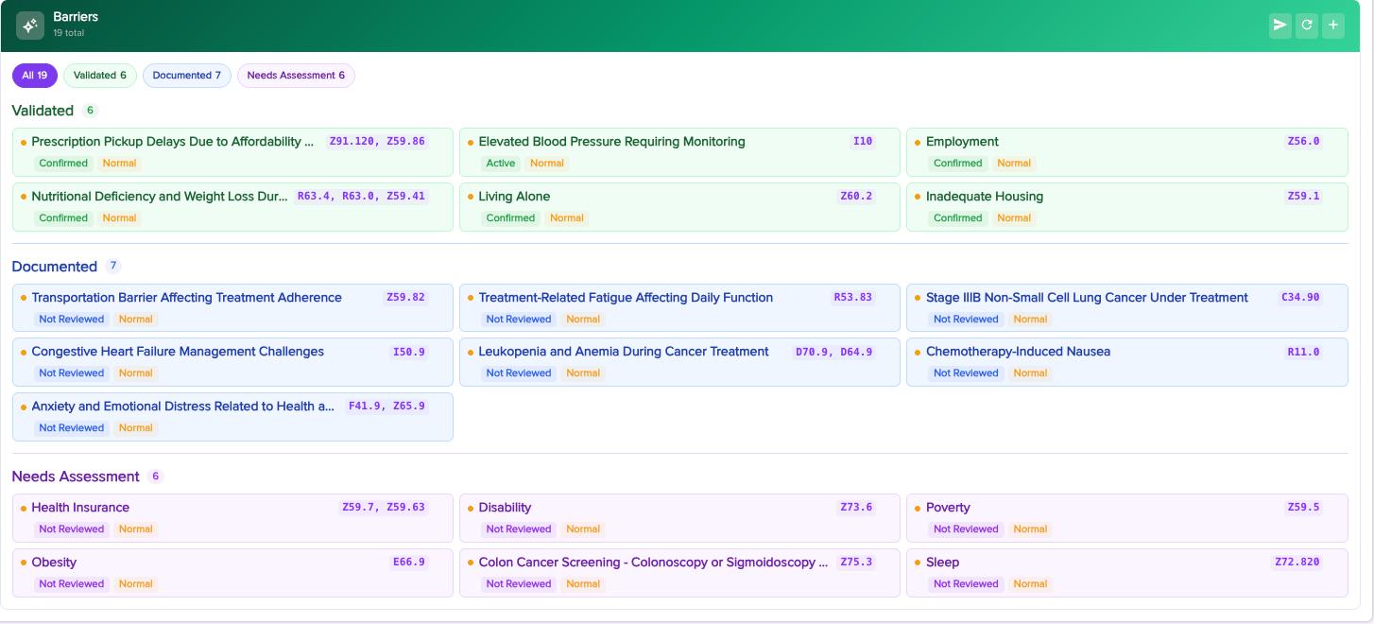1374x624 pixels.
Task: Open Colon Cancer Screening barrier card
Action: pos(679,573)
